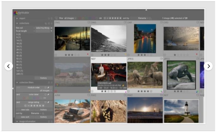Click presets icon of collections module
The width and height of the screenshot is (217, 132).
coord(52,23)
